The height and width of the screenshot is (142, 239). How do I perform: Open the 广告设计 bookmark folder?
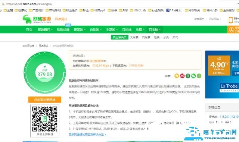[36, 10]
